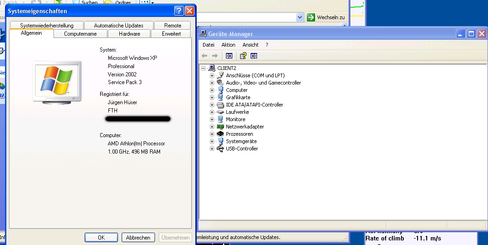
Task: Click the USB-Controller device icon
Action: [220, 149]
